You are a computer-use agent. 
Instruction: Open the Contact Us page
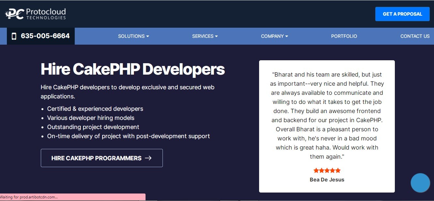pyautogui.click(x=415, y=36)
